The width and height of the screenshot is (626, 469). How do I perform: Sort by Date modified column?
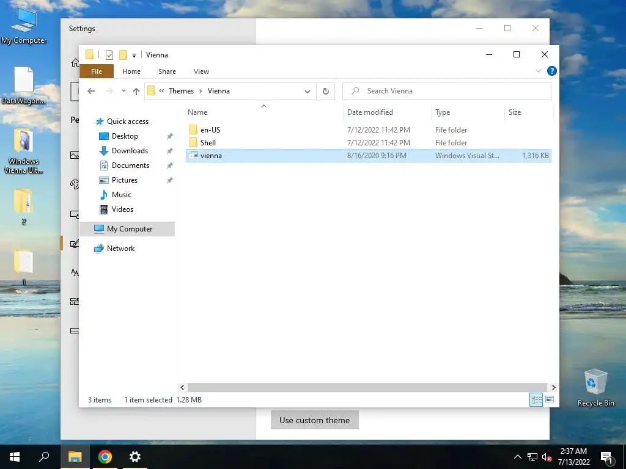tap(370, 112)
